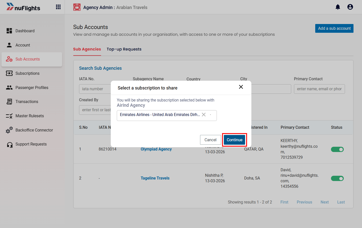Click the Sub Accounts sidebar icon
Viewport: 362px width, 228px height.
(9, 59)
